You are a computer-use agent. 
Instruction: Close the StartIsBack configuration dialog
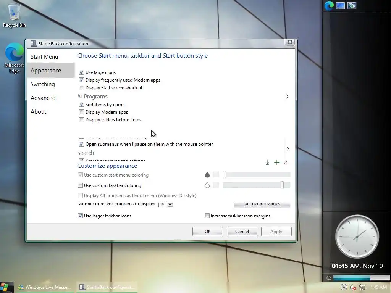click(290, 42)
